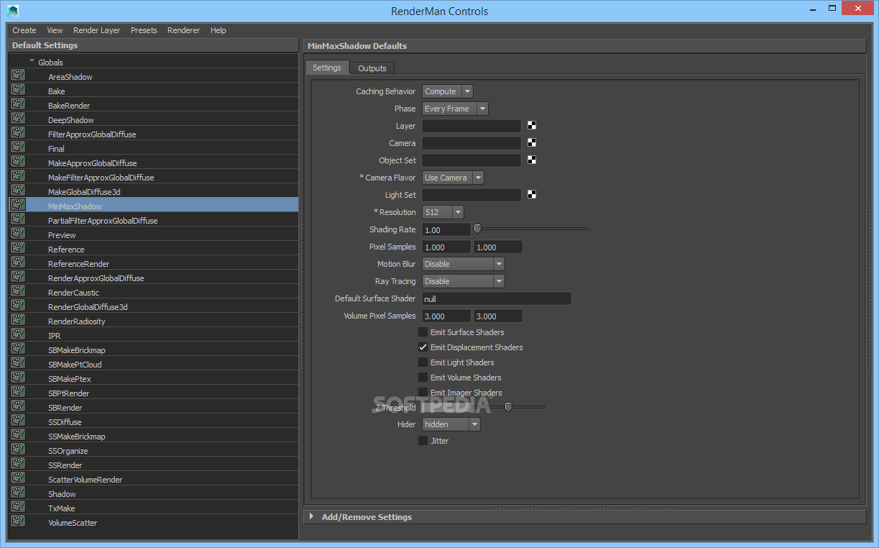Click the icon beside MinMaxShadow row
This screenshot has height=548, width=879.
(18, 204)
